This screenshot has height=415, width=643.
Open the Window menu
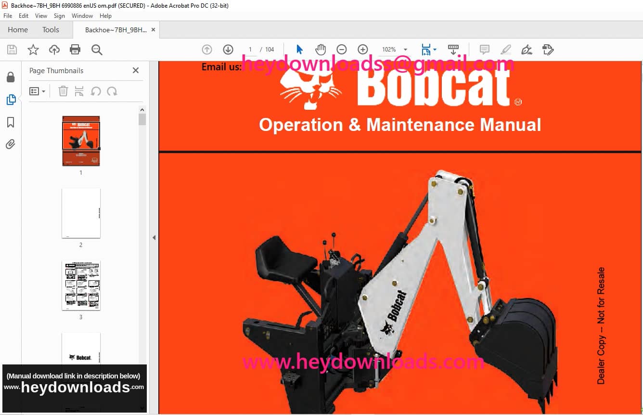[x=82, y=16]
